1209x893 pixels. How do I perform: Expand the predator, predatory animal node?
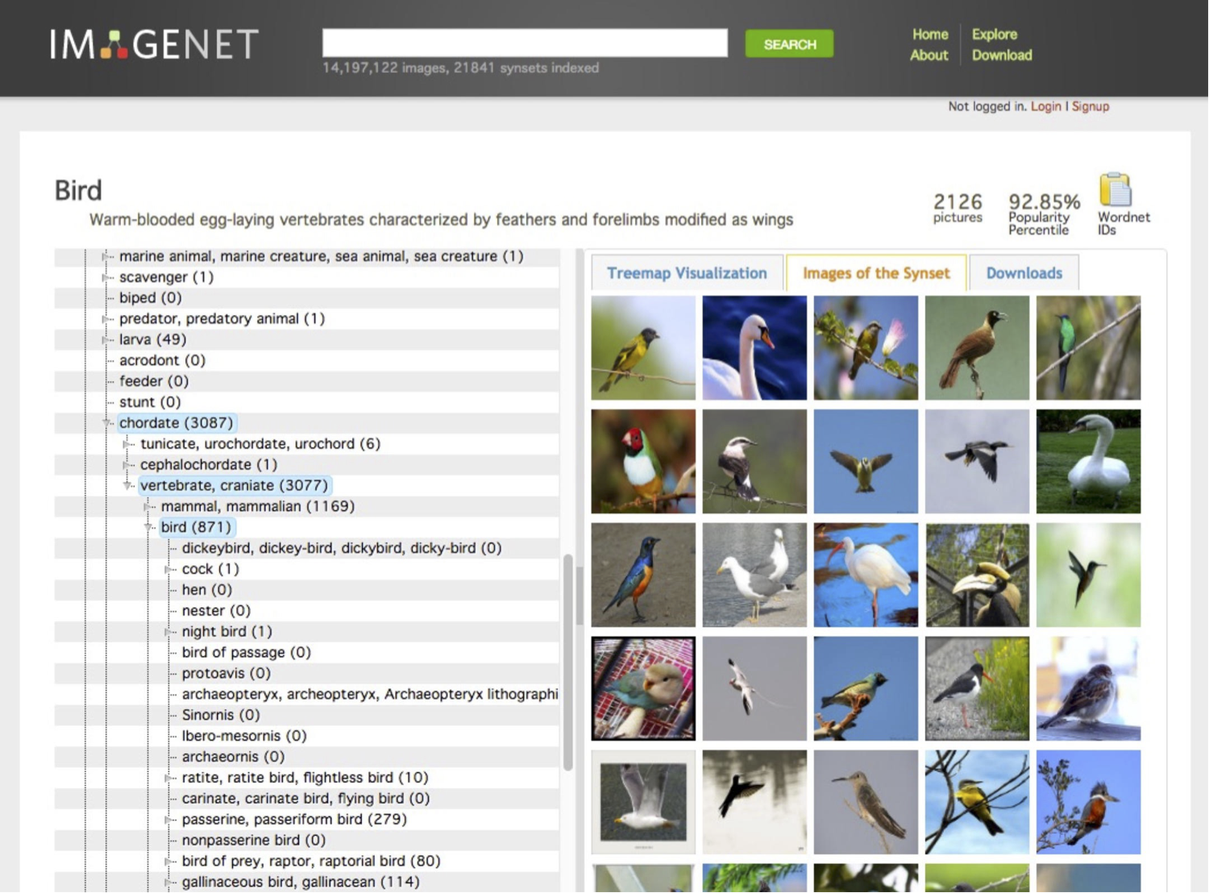[106, 319]
